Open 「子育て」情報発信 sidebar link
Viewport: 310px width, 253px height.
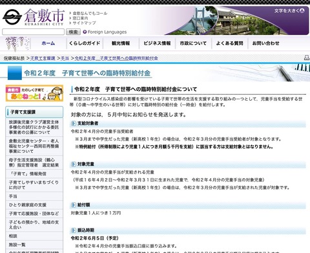point(34,174)
